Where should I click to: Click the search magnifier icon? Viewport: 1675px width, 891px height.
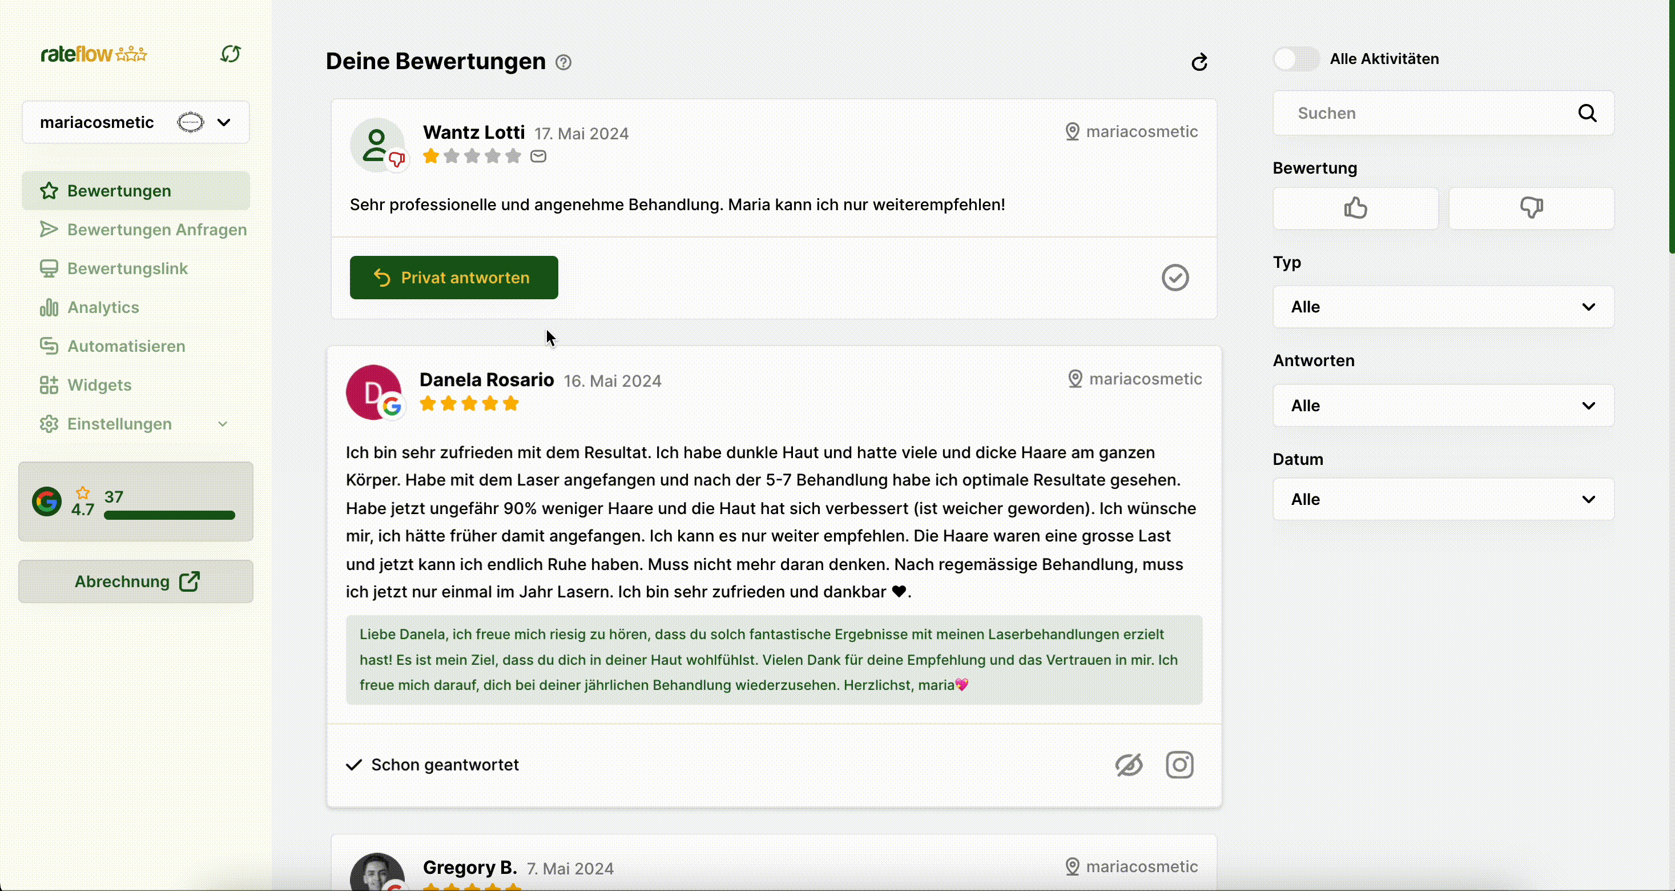pyautogui.click(x=1587, y=114)
